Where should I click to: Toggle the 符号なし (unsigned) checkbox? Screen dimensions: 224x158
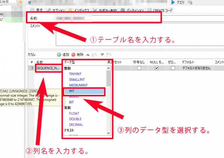click(139, 68)
